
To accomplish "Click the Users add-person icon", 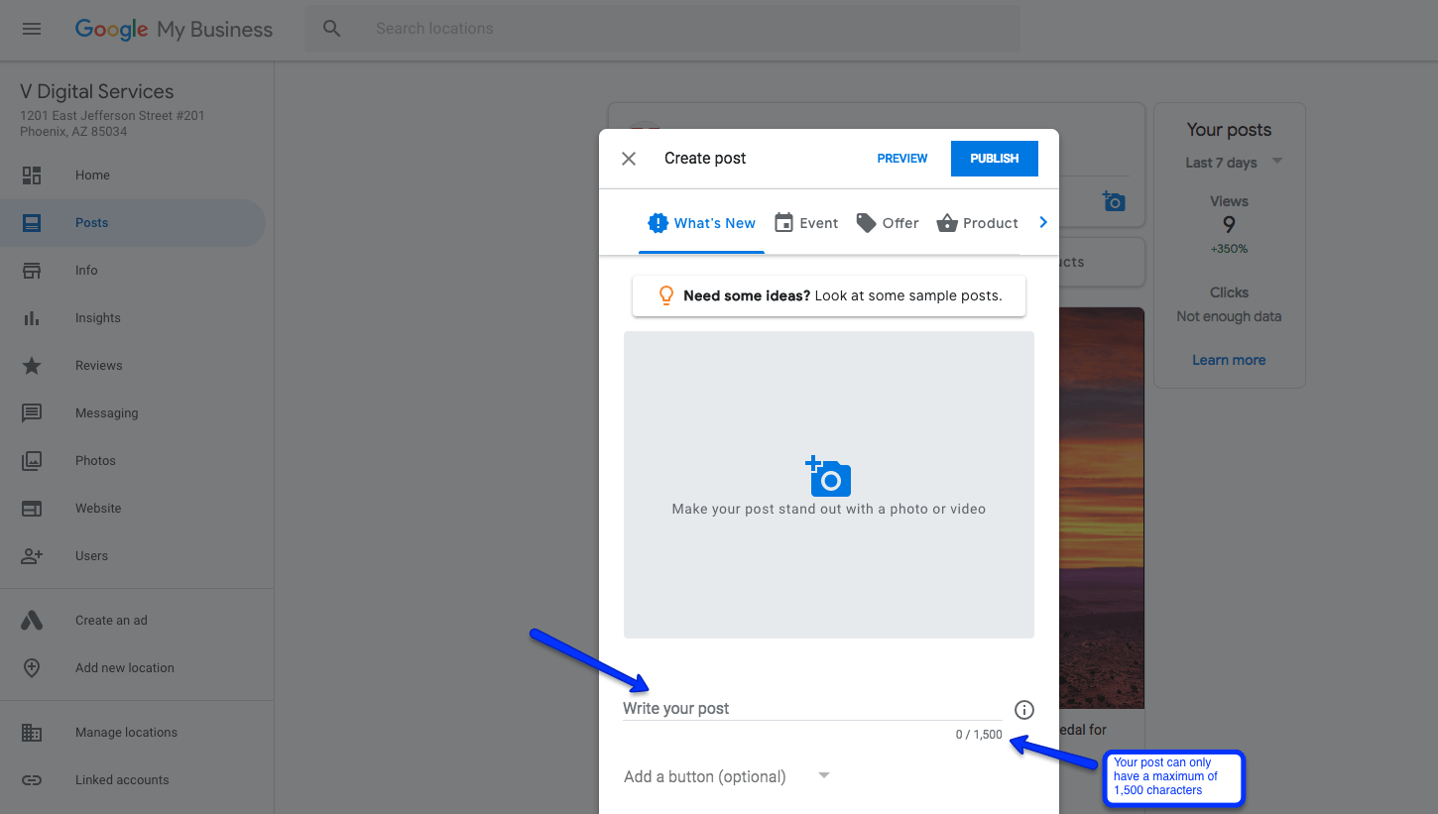I will [32, 556].
